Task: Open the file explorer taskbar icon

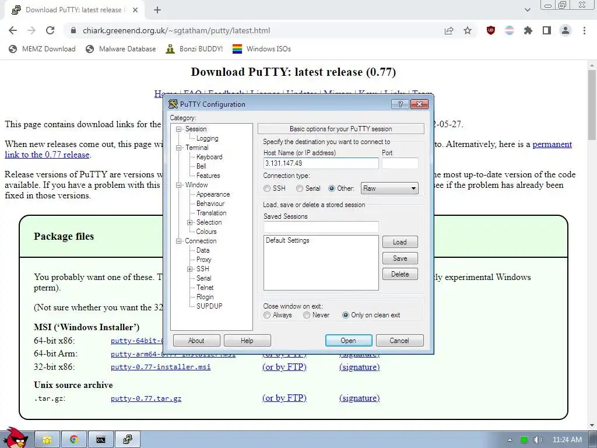Action: (x=47, y=440)
